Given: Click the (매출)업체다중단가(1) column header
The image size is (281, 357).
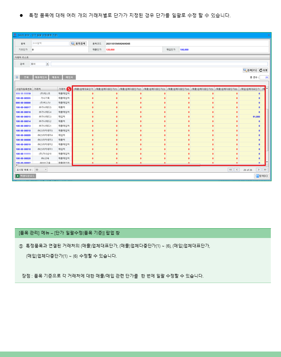Looking at the screenshot, I should tap(106, 89).
